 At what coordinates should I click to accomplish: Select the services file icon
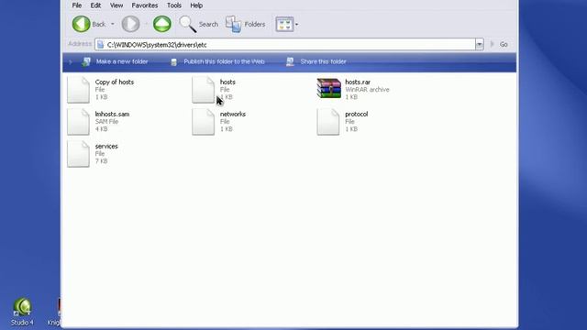(x=78, y=154)
